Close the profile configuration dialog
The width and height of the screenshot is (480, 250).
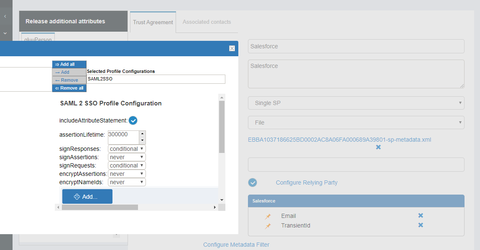click(x=232, y=48)
